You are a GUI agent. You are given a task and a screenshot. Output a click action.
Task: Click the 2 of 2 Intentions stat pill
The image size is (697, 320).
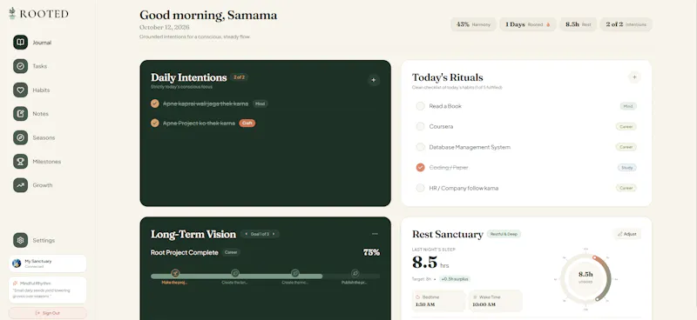626,24
